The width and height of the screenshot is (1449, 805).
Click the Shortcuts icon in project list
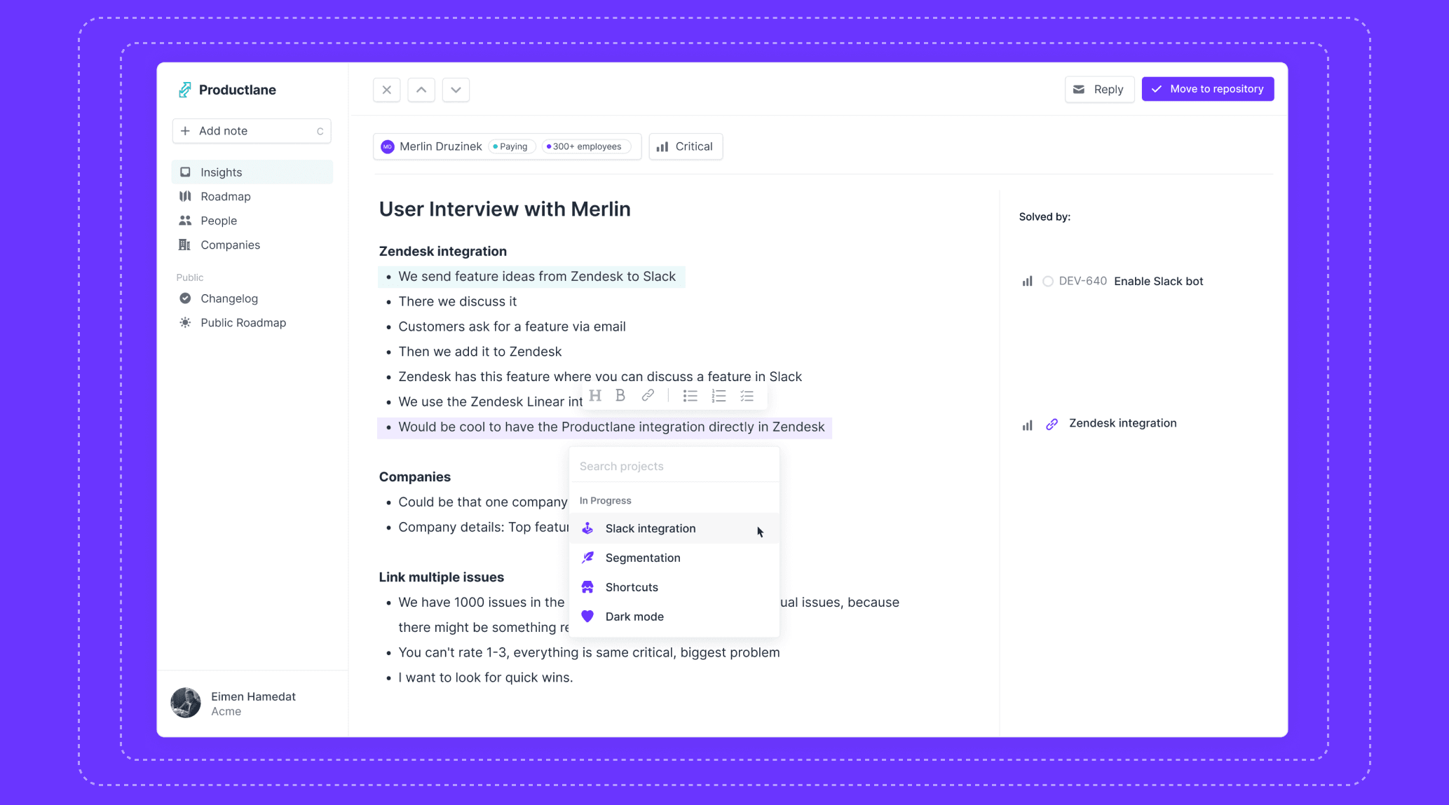pos(587,587)
